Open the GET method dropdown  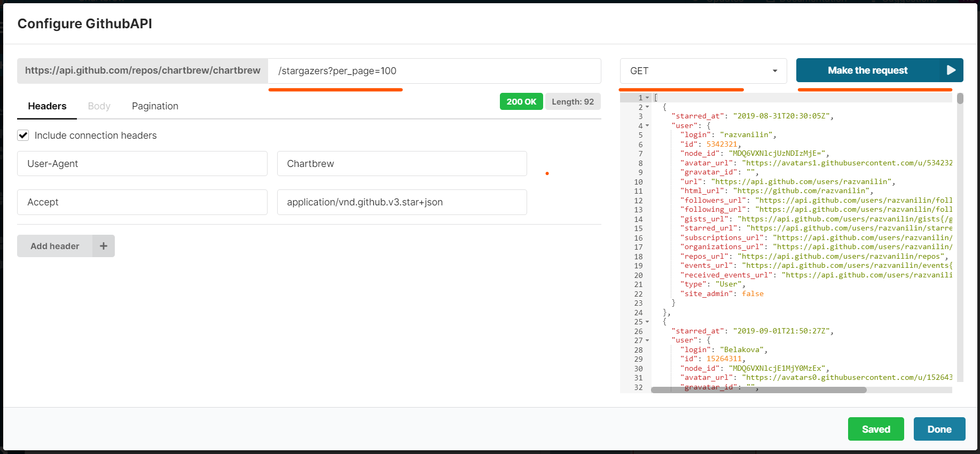click(x=703, y=71)
